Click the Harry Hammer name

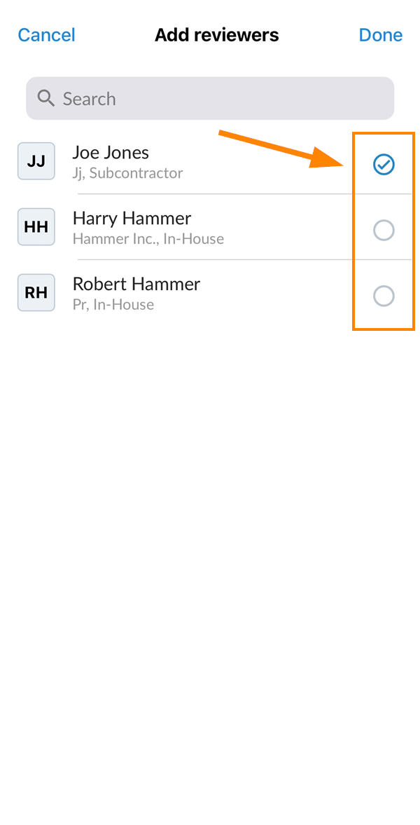point(132,218)
